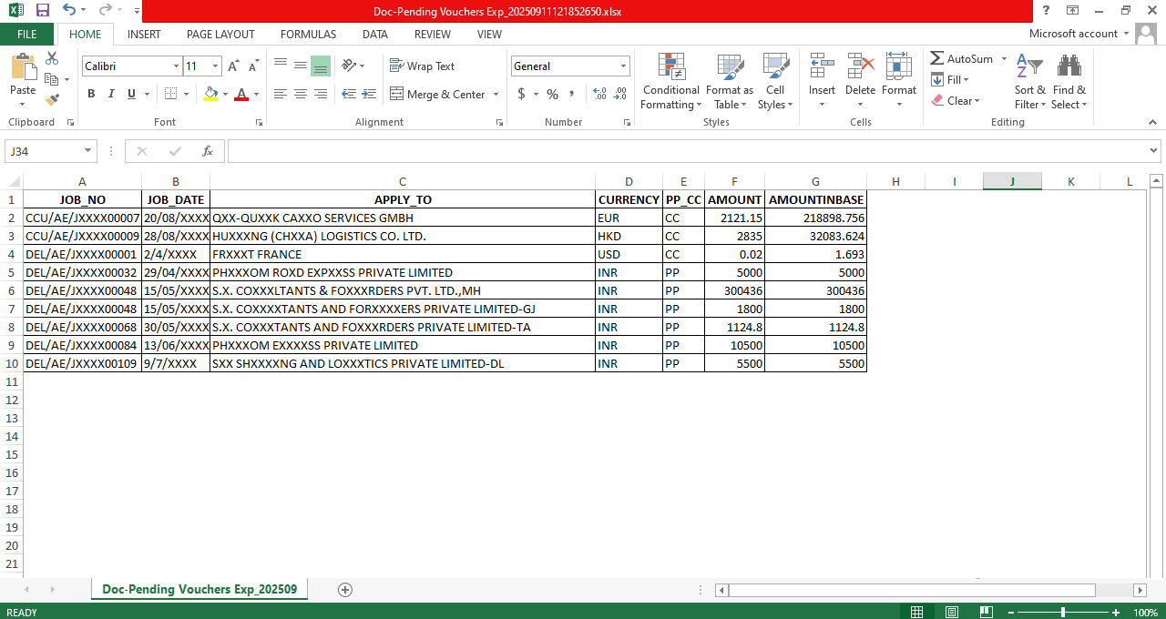The image size is (1166, 619).
Task: Click the Insert Function fx icon
Action: click(x=208, y=151)
